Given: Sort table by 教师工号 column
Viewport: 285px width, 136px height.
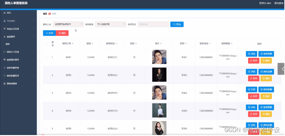Looking at the screenshot, I should pos(73,44).
